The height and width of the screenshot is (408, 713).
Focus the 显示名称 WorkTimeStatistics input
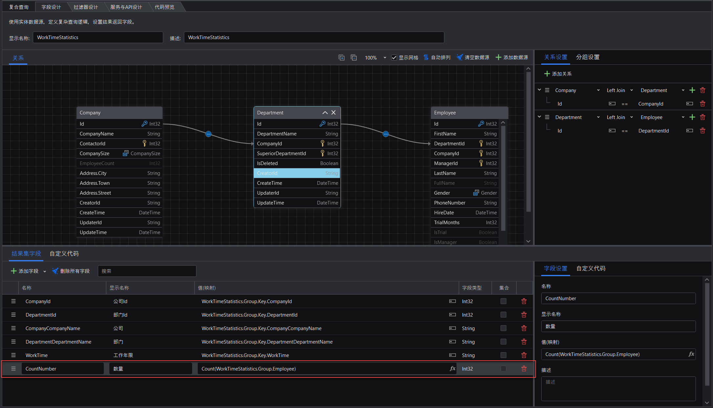click(98, 37)
